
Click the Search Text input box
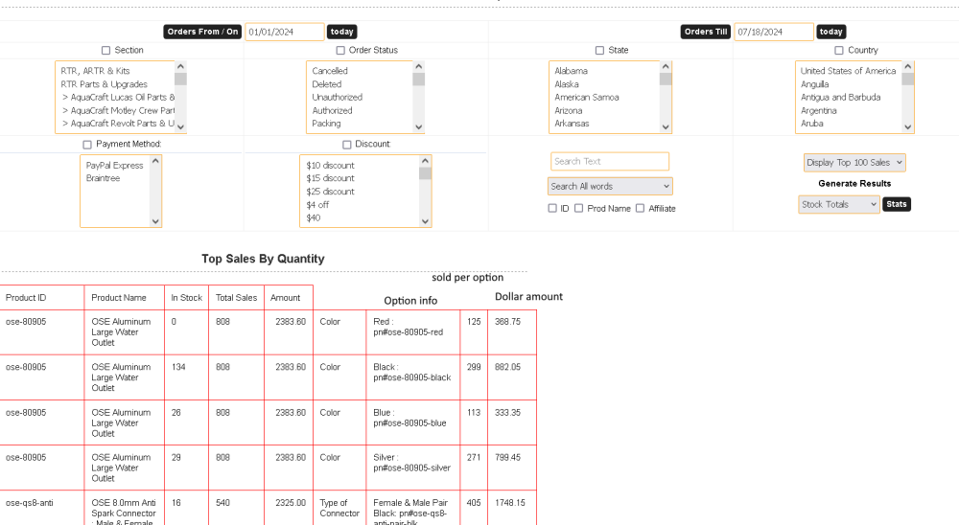point(609,161)
